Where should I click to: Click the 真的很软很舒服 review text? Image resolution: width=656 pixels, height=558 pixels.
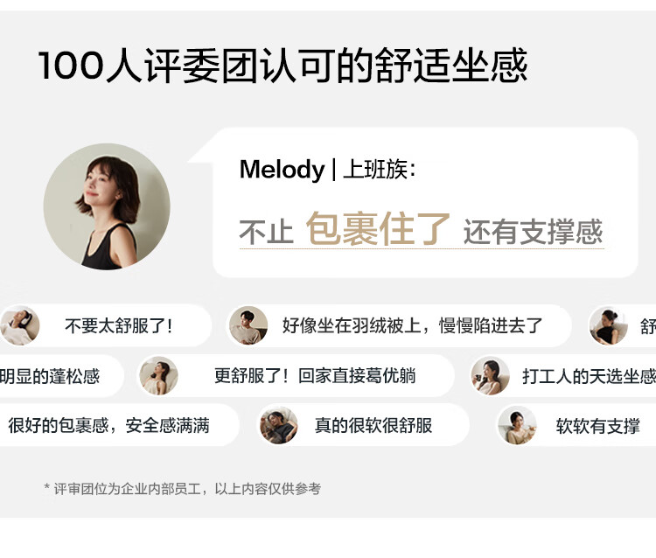coord(373,425)
